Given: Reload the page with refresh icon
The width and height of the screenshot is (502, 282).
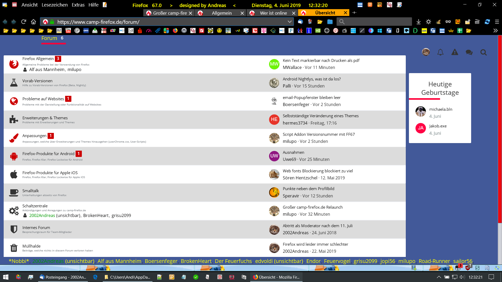Looking at the screenshot, I should [24, 22].
